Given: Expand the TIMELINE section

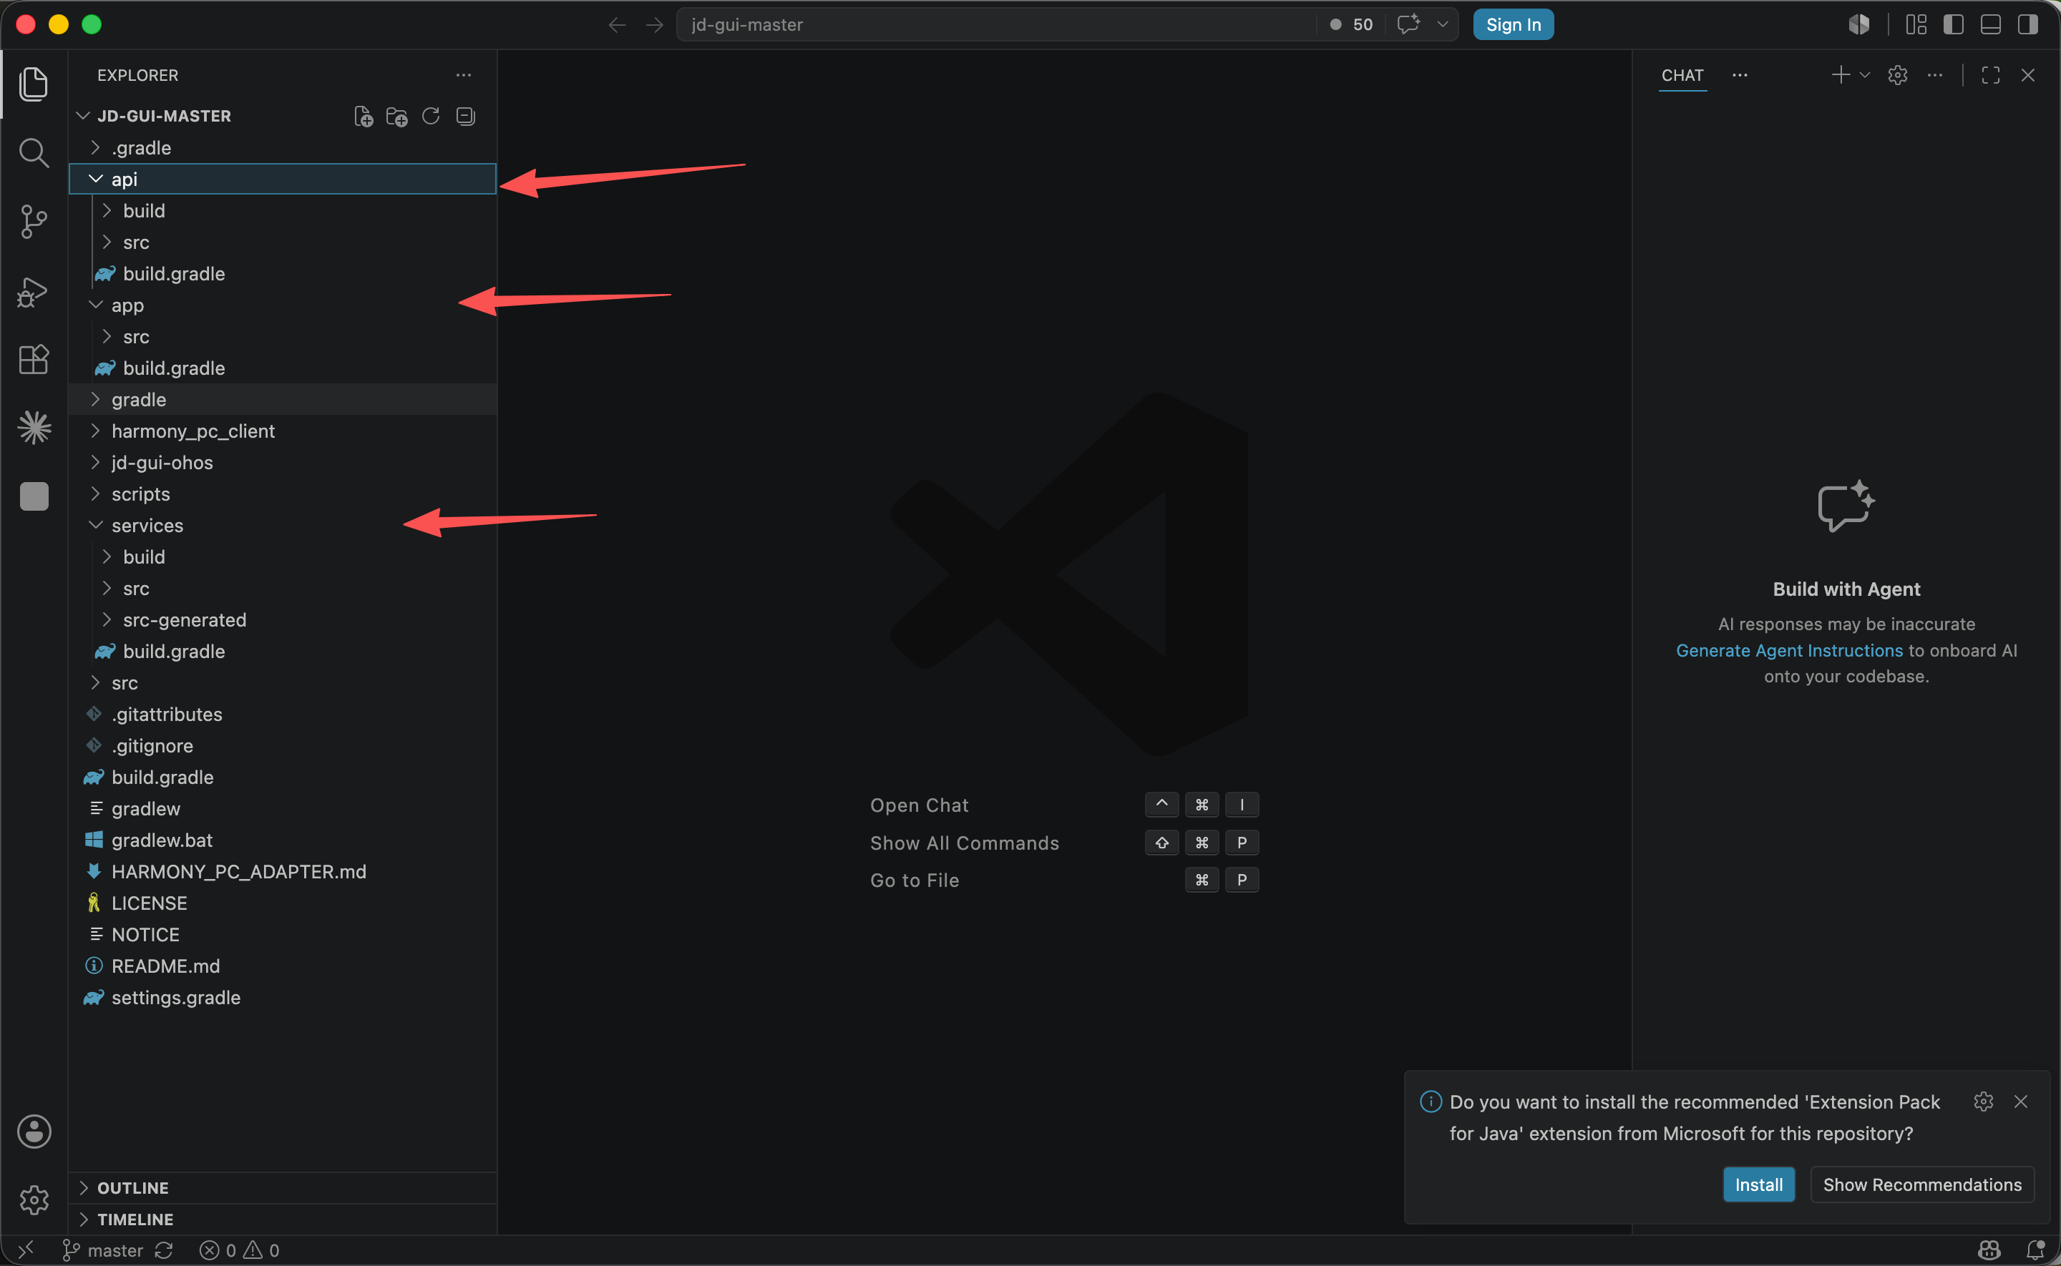Looking at the screenshot, I should [x=282, y=1220].
